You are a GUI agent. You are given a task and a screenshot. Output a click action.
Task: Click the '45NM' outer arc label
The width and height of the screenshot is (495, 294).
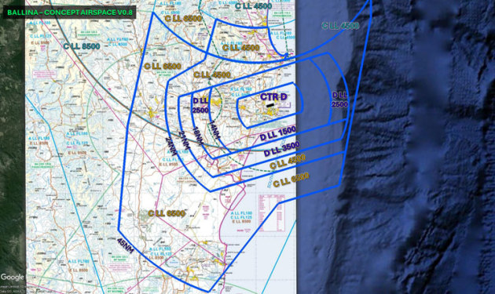[126, 246]
